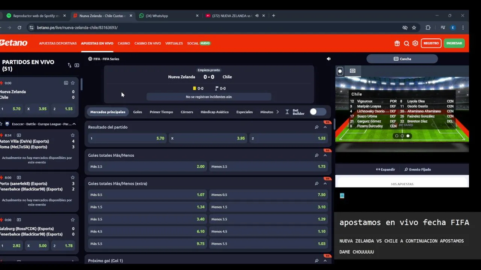Open Casino menu item
The width and height of the screenshot is (481, 270).
click(x=124, y=43)
